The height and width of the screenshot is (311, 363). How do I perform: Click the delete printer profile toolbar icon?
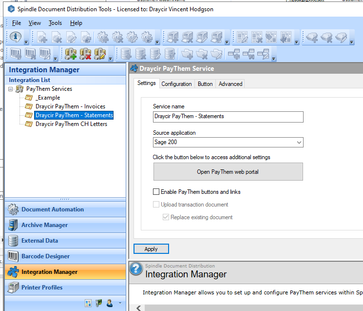coord(187,37)
